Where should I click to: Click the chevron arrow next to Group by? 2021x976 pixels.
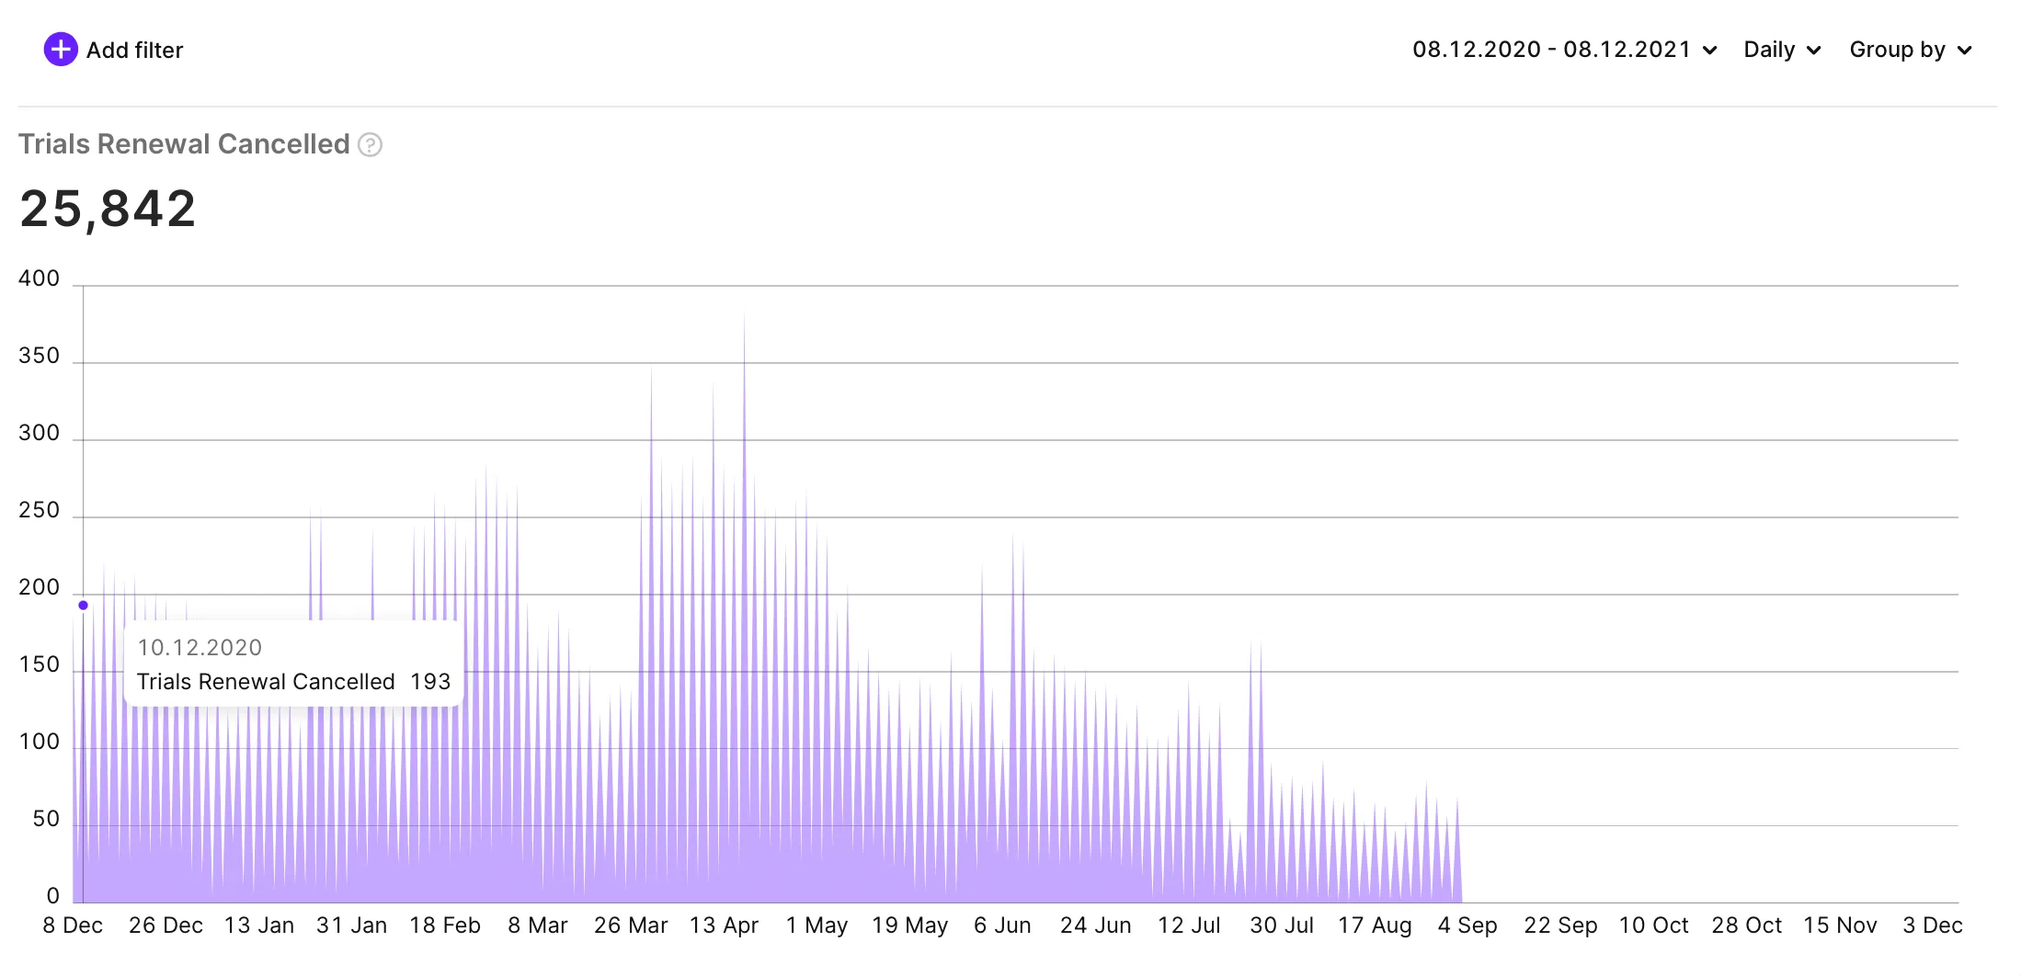[x=1965, y=51]
